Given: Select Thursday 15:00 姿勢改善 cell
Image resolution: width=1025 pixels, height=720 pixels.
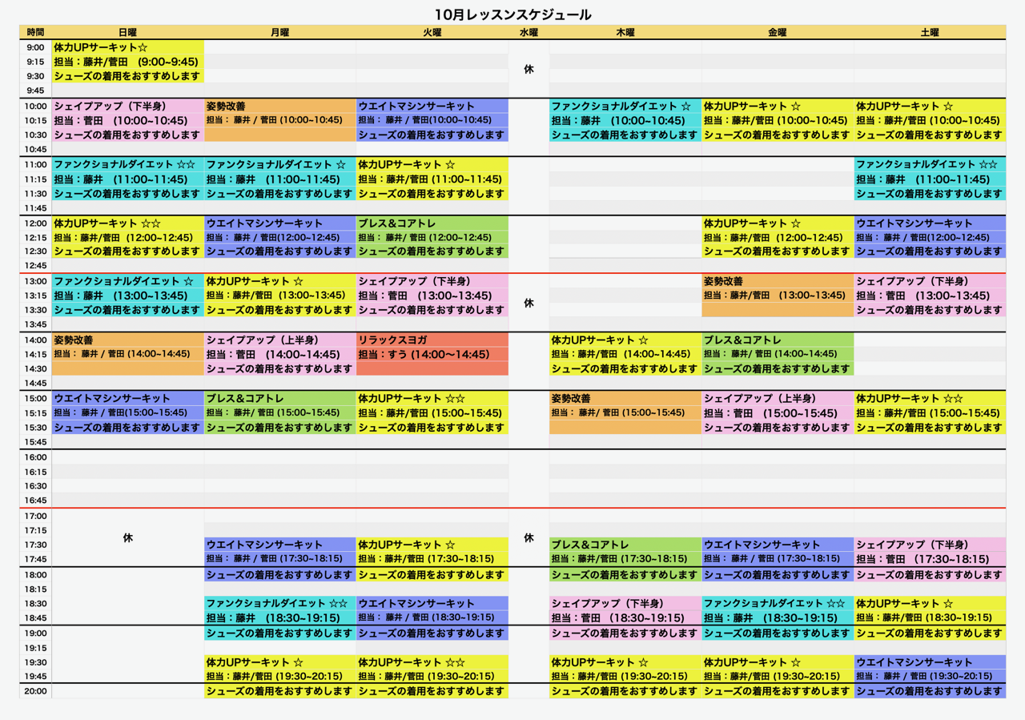Looking at the screenshot, I should [625, 398].
